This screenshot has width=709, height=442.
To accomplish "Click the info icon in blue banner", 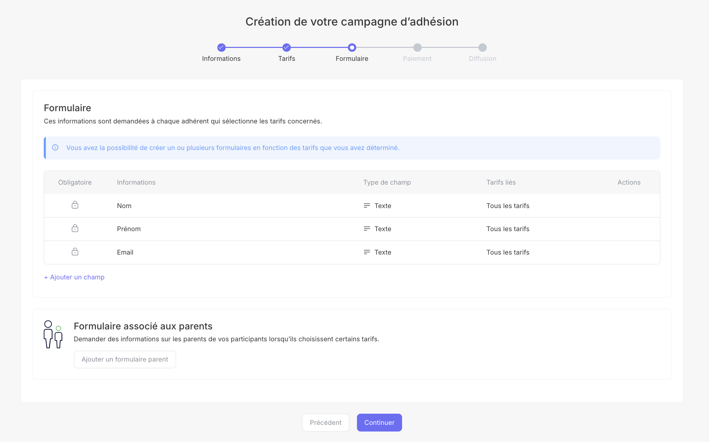I will point(55,148).
